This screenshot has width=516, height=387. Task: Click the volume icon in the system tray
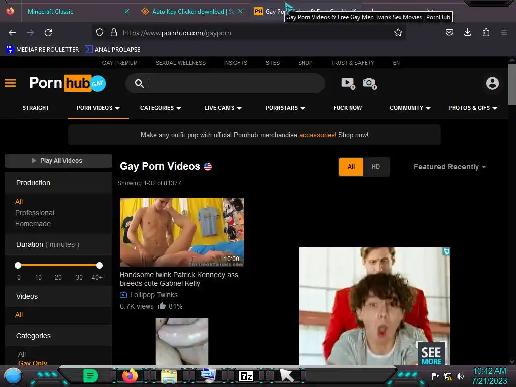pos(460,376)
